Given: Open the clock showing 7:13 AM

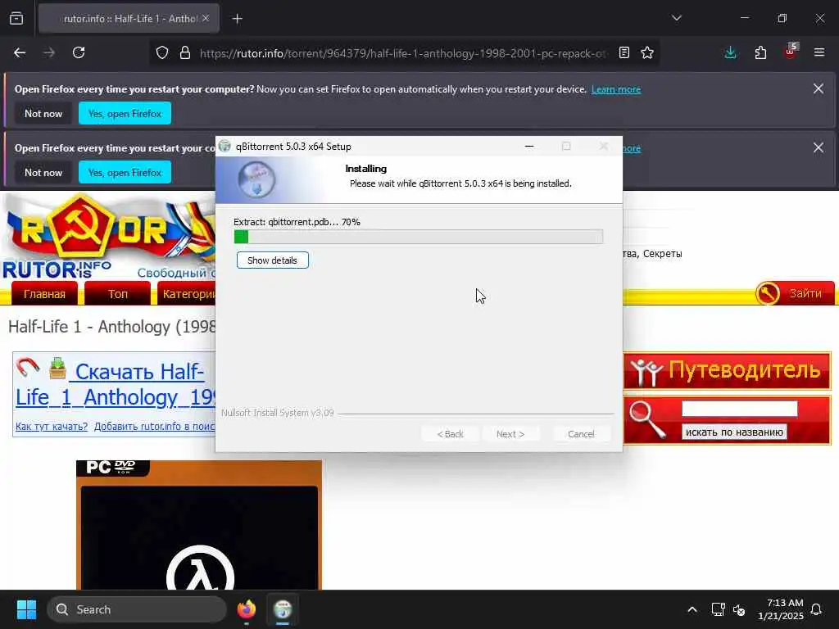Looking at the screenshot, I should (781, 609).
